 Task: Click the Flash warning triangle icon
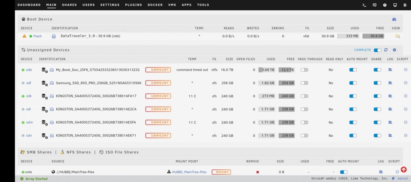point(24,36)
